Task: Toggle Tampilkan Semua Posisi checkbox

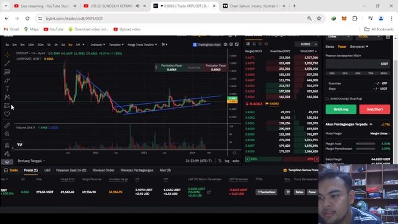Action: 285,170
